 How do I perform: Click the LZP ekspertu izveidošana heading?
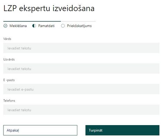[49, 8]
